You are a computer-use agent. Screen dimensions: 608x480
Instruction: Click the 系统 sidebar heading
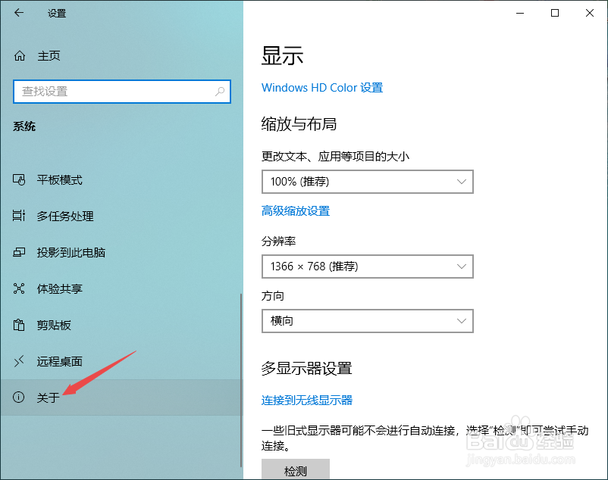24,126
